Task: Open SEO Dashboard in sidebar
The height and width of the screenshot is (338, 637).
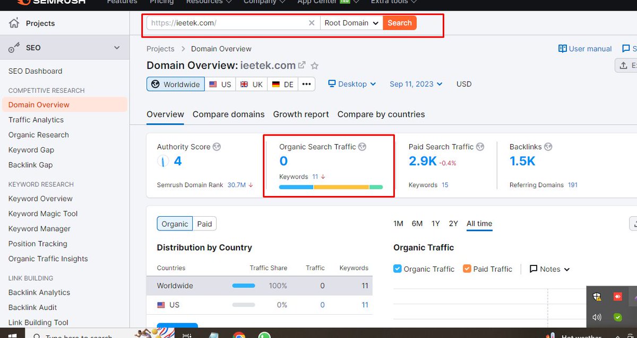Action: 36,71
